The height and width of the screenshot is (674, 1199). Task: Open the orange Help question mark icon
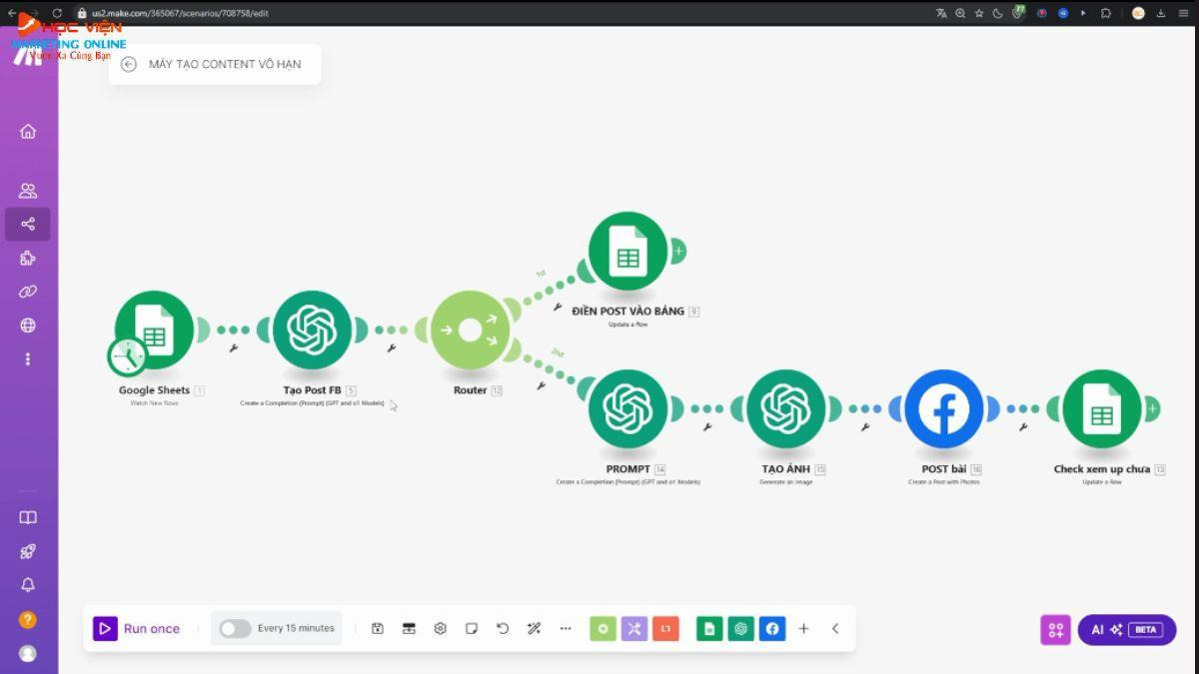point(28,619)
